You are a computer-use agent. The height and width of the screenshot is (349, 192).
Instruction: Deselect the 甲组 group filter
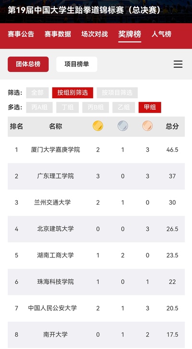click(150, 107)
